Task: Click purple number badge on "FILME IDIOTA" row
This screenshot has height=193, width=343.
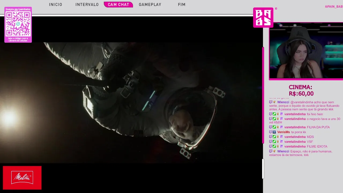Action: click(281, 146)
